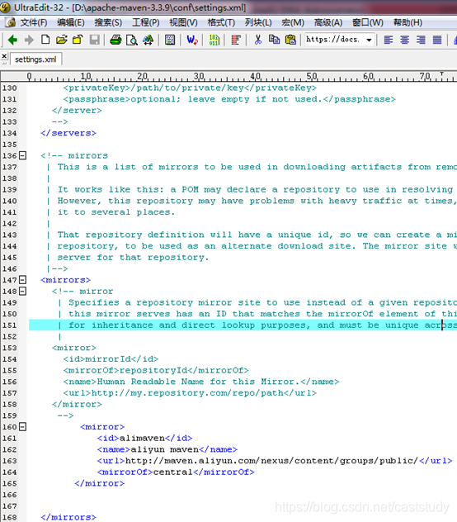Viewport: 457px width, 522px height.
Task: Click the <passphrase> line at 131
Action: [x=229, y=99]
